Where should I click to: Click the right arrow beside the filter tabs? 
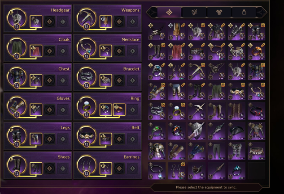pos(262,12)
